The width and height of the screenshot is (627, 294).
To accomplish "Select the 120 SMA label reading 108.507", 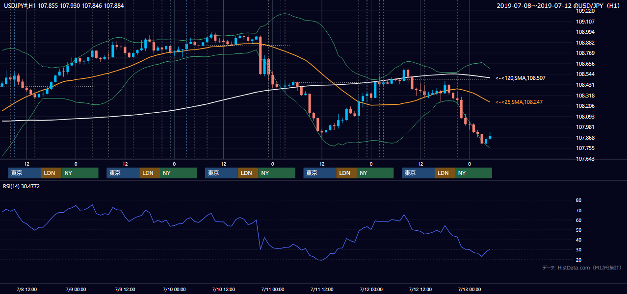I will (x=521, y=78).
